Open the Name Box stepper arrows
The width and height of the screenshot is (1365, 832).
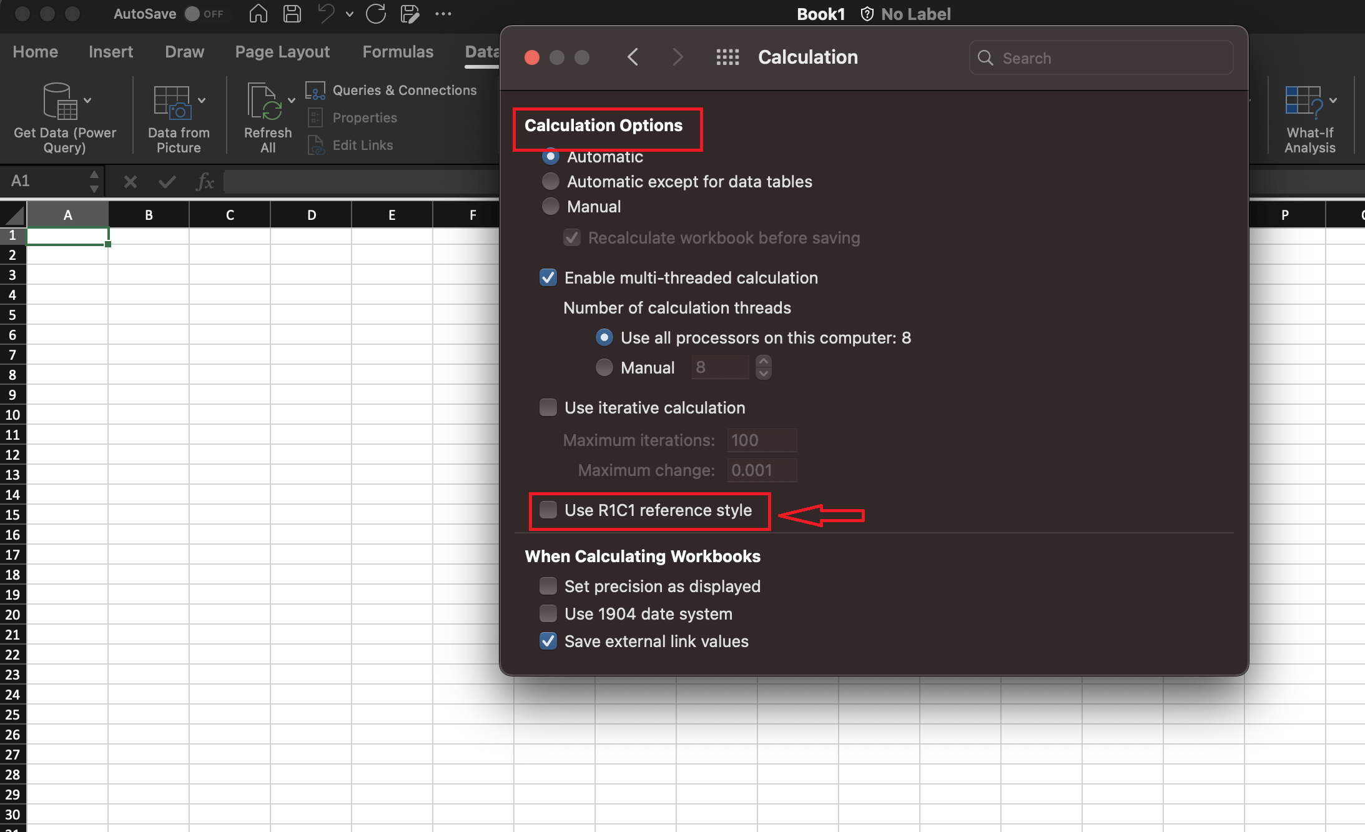(94, 181)
